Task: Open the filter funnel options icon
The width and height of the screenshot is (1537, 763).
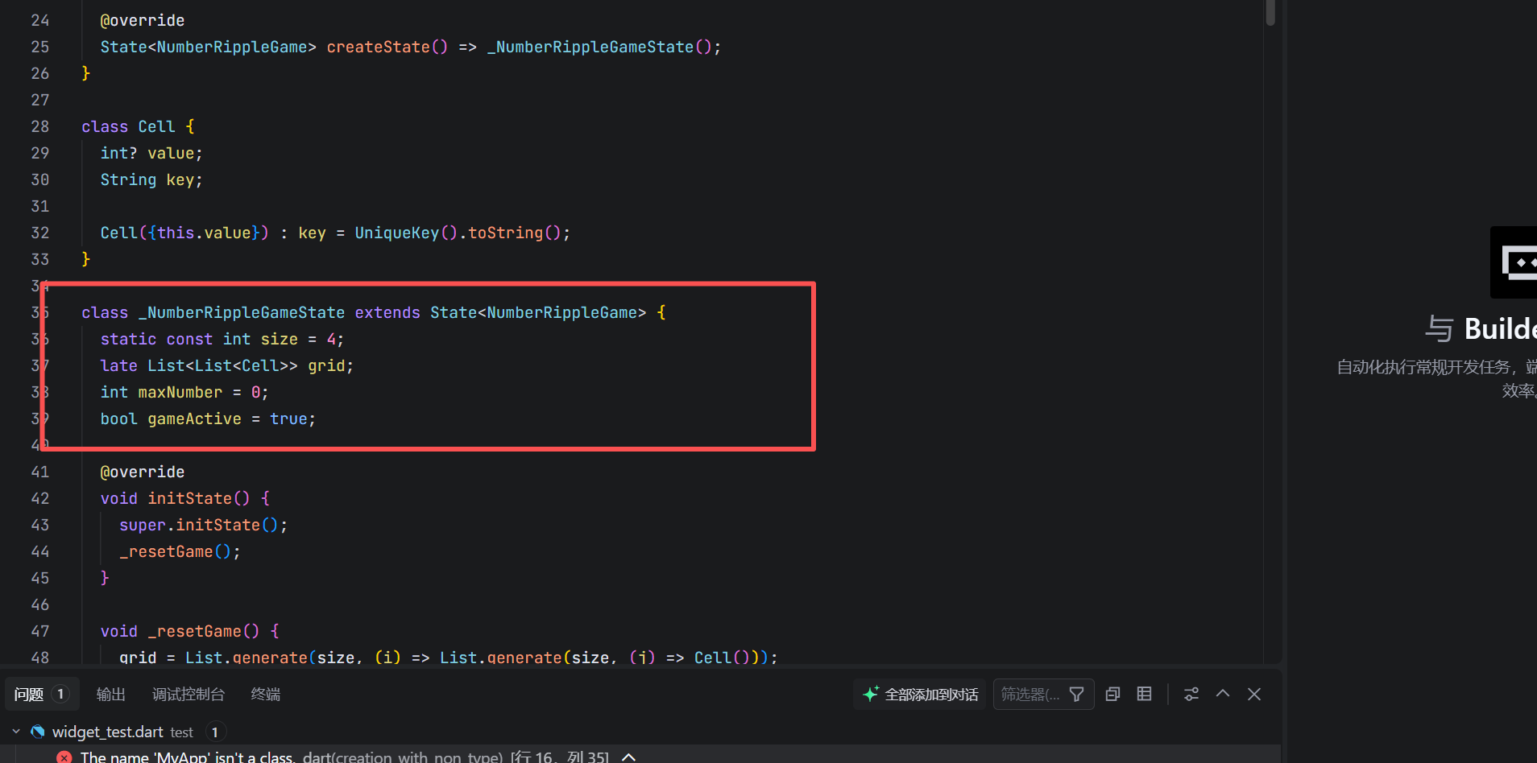Action: (1077, 695)
